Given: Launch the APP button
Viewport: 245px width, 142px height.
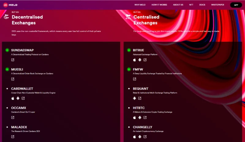Looking at the screenshot, I should coord(236,5).
